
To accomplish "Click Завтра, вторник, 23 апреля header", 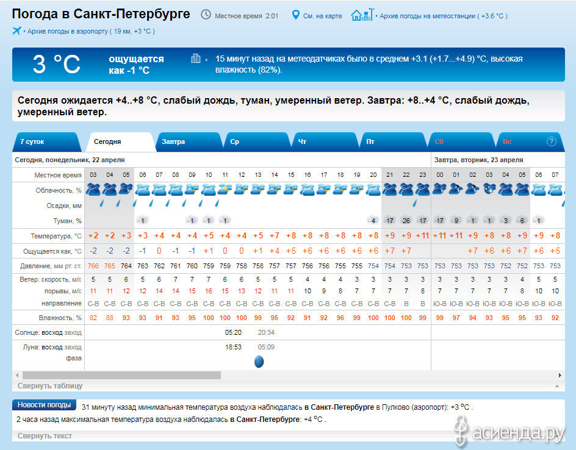I will tap(478, 160).
